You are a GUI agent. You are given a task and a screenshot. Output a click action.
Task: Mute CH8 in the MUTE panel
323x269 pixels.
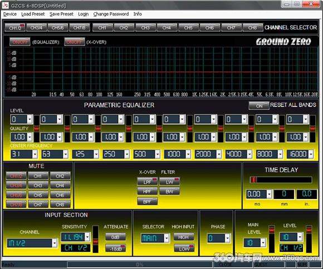point(60,204)
